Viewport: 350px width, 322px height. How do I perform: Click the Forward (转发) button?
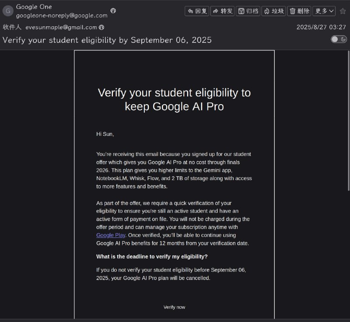222,11
